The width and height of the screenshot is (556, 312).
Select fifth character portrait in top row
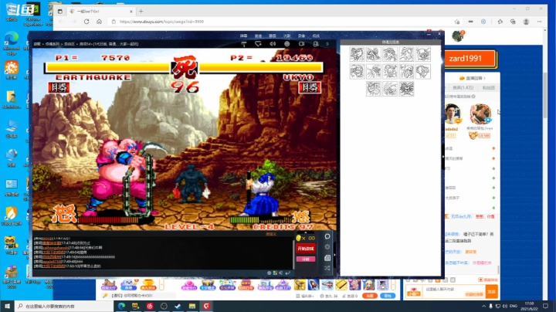[x=423, y=54]
